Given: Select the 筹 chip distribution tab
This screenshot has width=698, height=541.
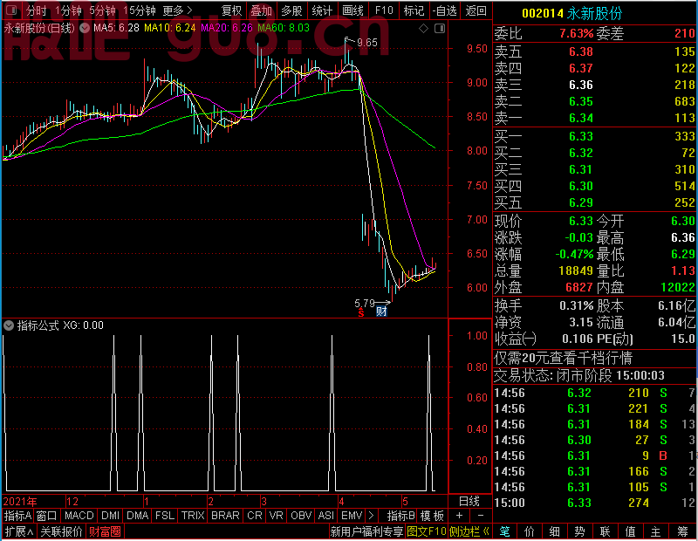Looking at the screenshot, I should 683,531.
